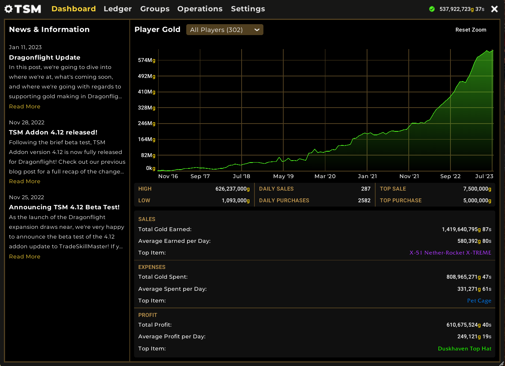This screenshot has width=505, height=366.
Task: Read More about the TSM 4.12 Beta Test
Action: tap(25, 256)
